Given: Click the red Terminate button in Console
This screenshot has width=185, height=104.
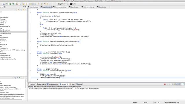Looking at the screenshot, I should (x=165, y=84).
